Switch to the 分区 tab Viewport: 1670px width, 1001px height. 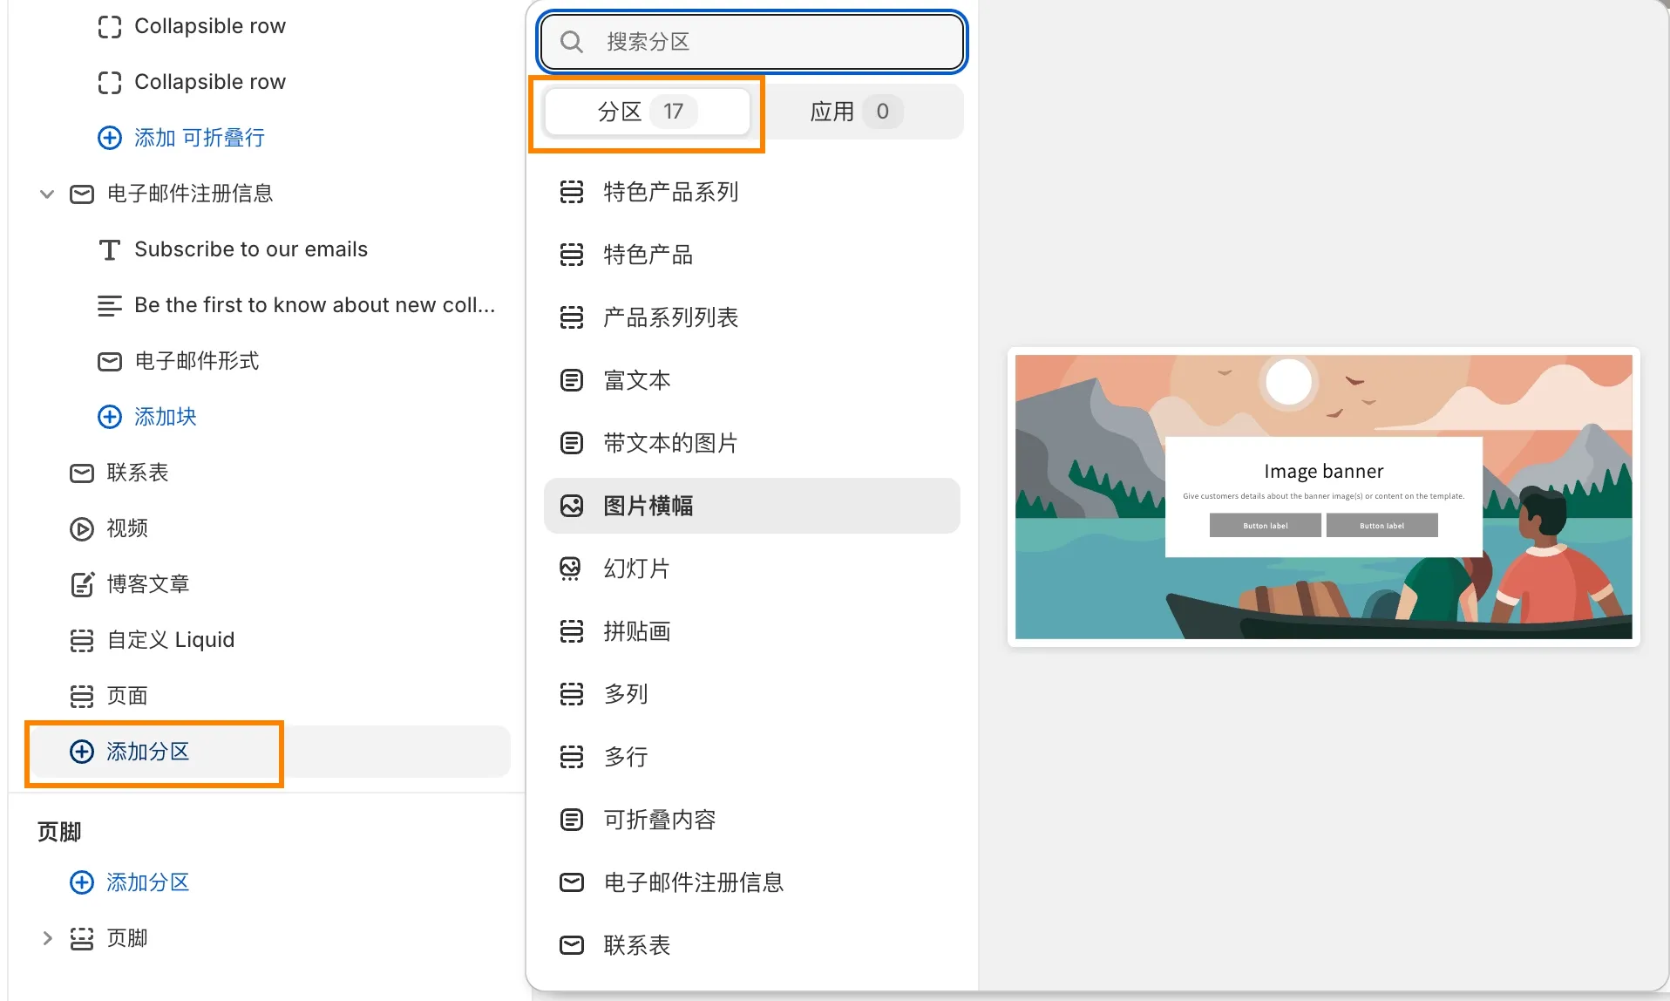coord(646,112)
